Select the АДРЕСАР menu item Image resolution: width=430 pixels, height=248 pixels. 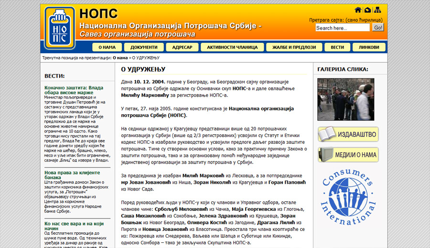pyautogui.click(x=182, y=47)
